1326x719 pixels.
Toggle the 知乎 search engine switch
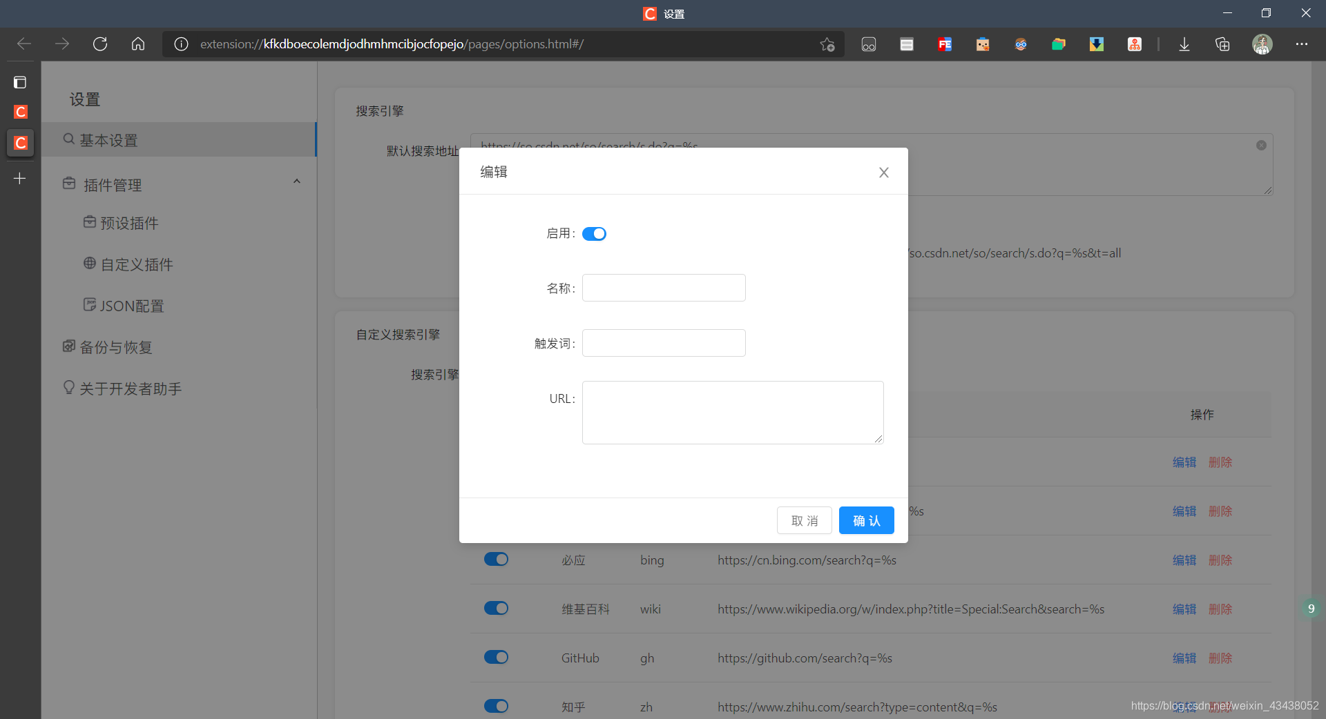point(496,706)
